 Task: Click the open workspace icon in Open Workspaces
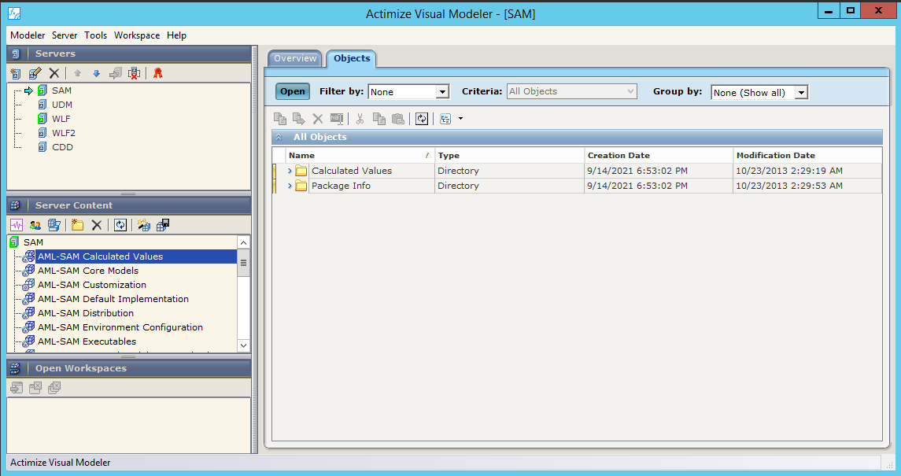[16, 388]
